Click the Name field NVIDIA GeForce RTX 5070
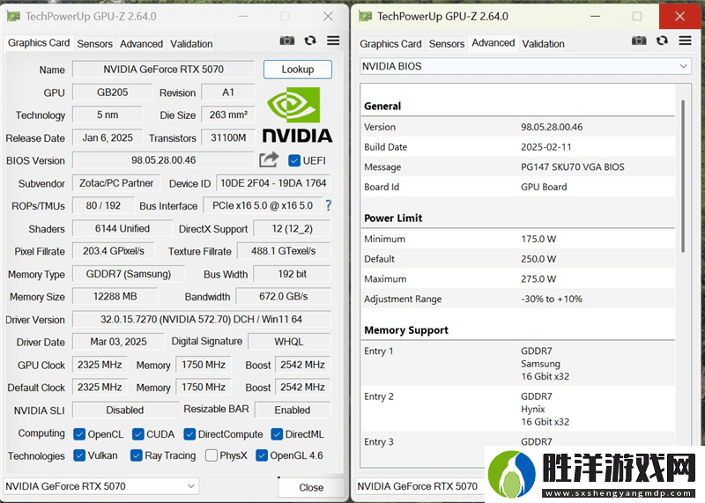This screenshot has height=503, width=705. tap(163, 70)
